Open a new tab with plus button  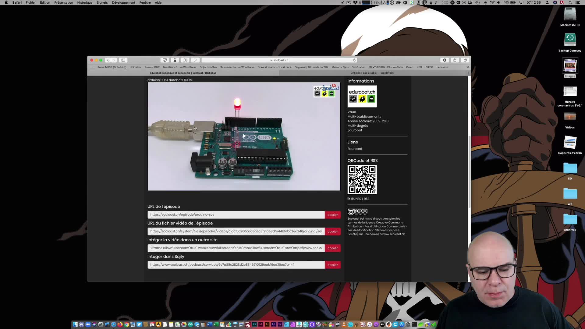pyautogui.click(x=468, y=73)
